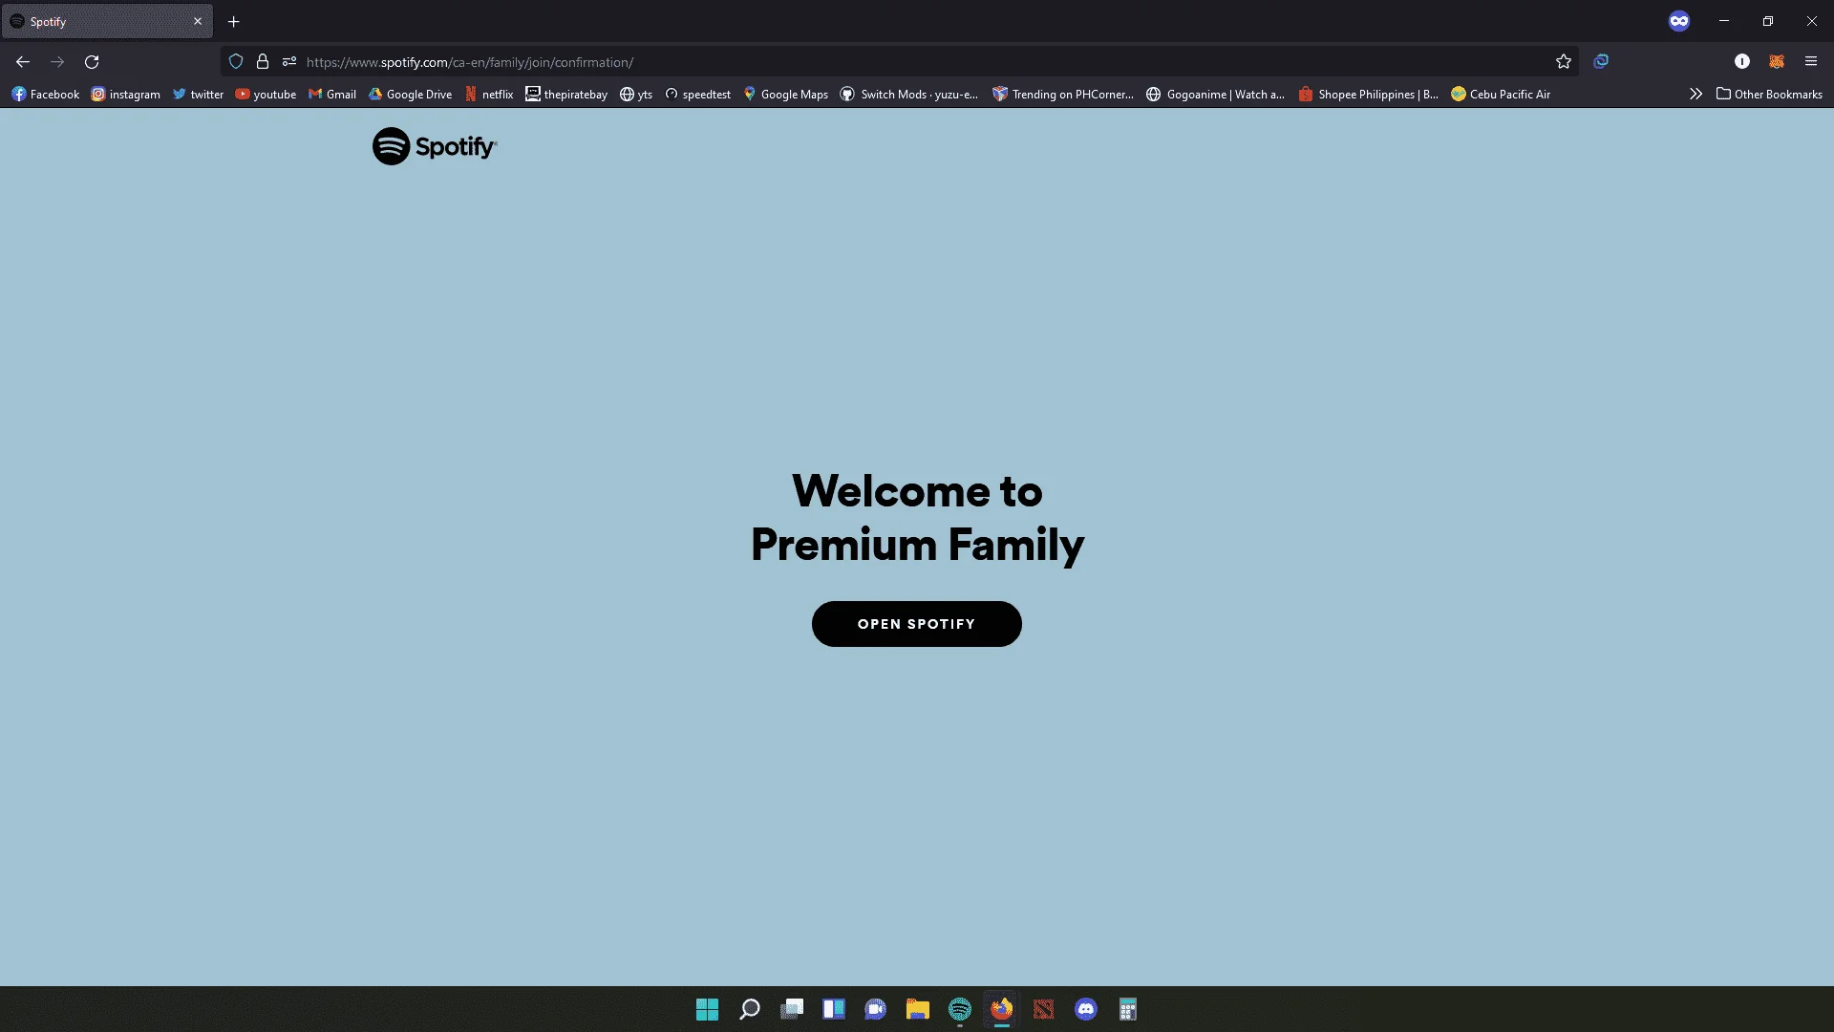Open Task View on the taskbar

(x=792, y=1009)
